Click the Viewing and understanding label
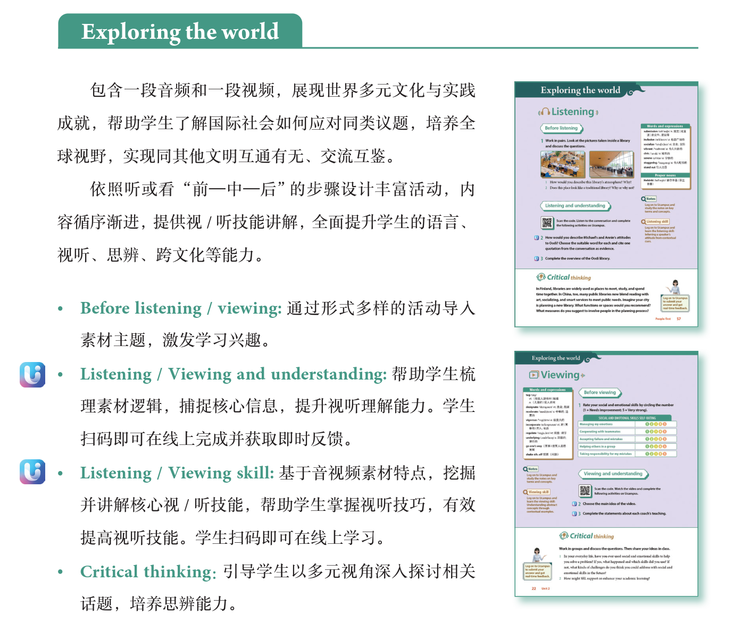The image size is (750, 631). tap(613, 474)
